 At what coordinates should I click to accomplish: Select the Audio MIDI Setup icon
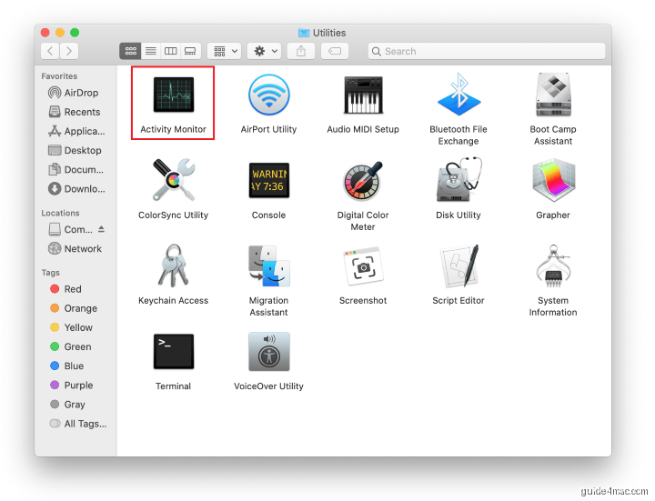[363, 95]
